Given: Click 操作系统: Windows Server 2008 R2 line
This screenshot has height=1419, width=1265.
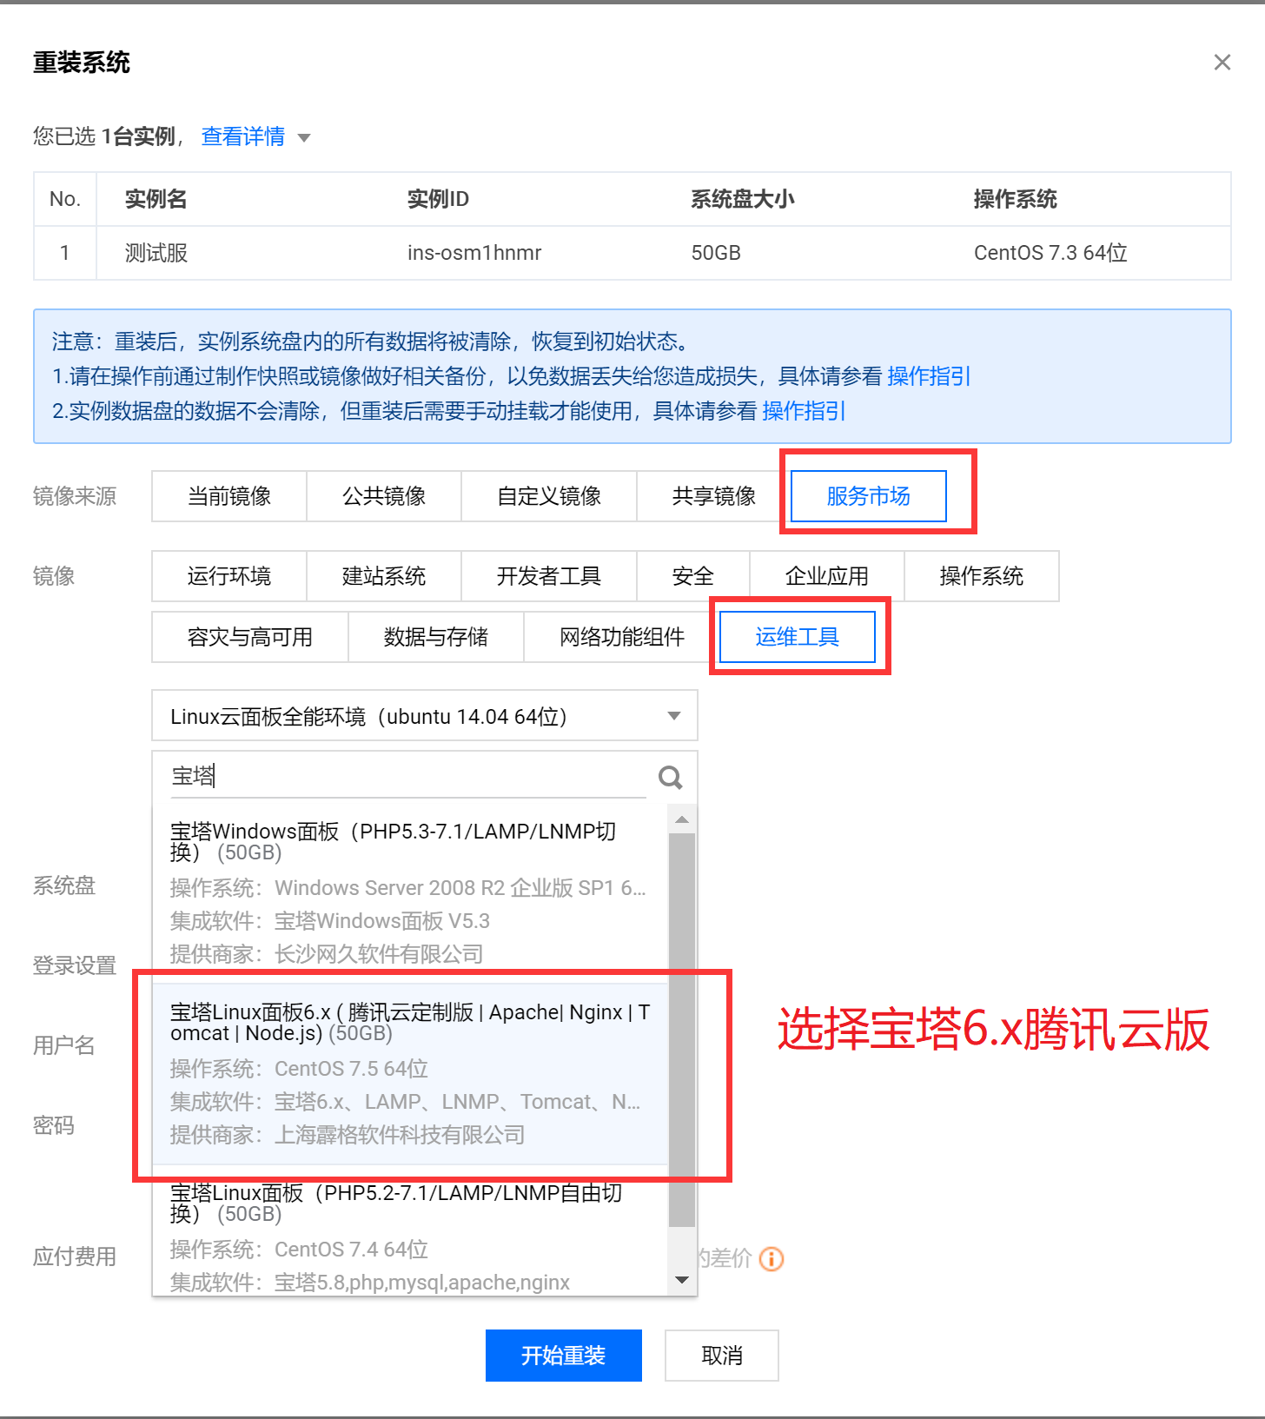Looking at the screenshot, I should [408, 888].
